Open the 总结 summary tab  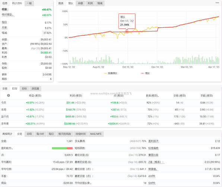(x=29, y=134)
